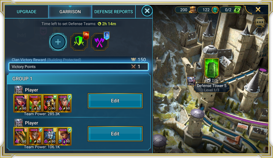Tap the 122 teal orb resource icon
The height and width of the screenshot is (158, 273).
[215, 10]
